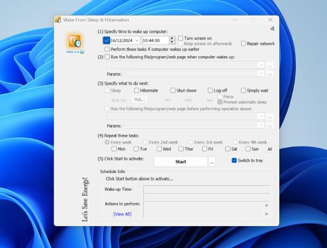
Task: Increase wake time with up spinner arrow
Action: (172, 39)
